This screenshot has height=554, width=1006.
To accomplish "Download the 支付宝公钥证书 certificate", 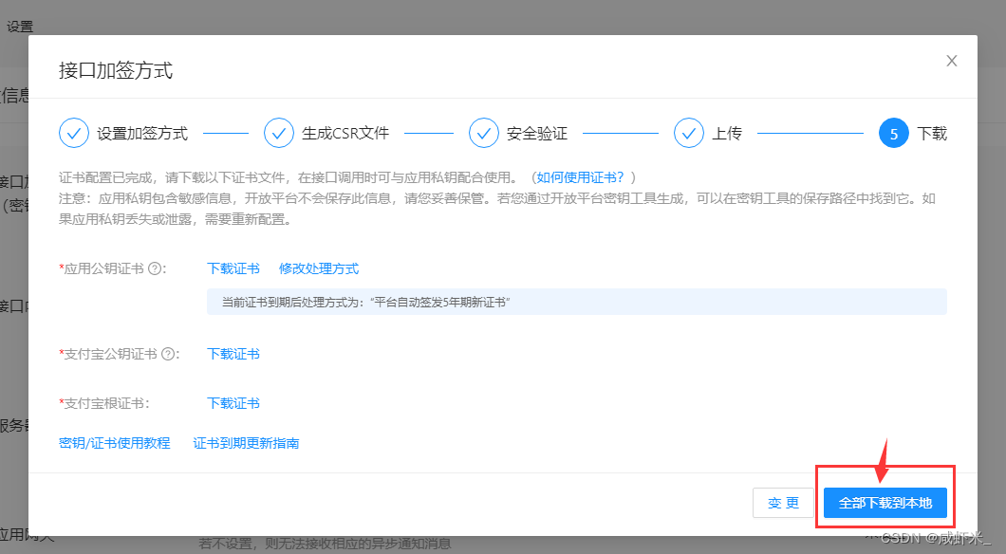I will coord(233,354).
